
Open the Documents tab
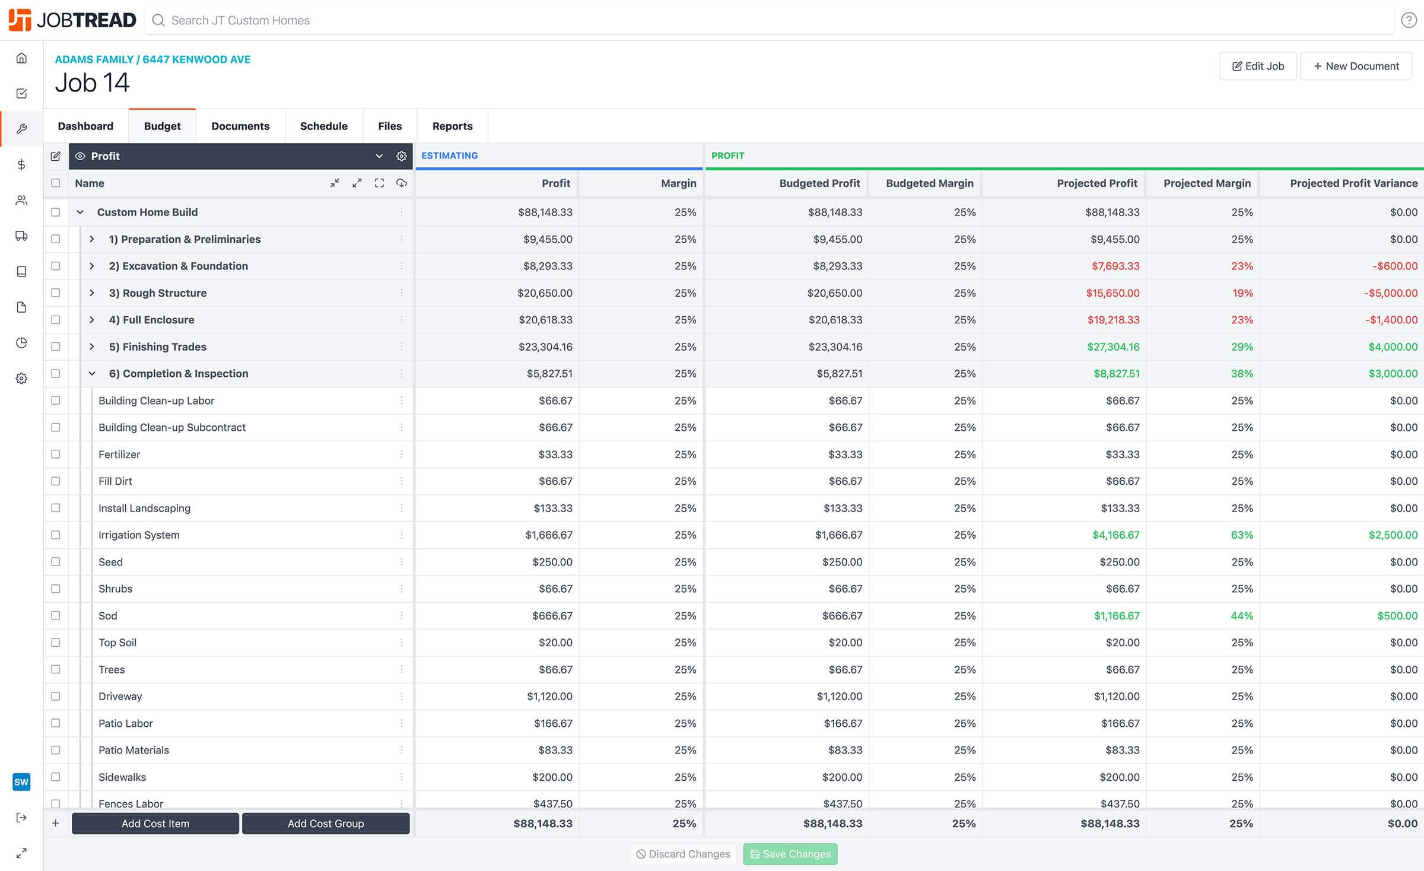pyautogui.click(x=240, y=126)
